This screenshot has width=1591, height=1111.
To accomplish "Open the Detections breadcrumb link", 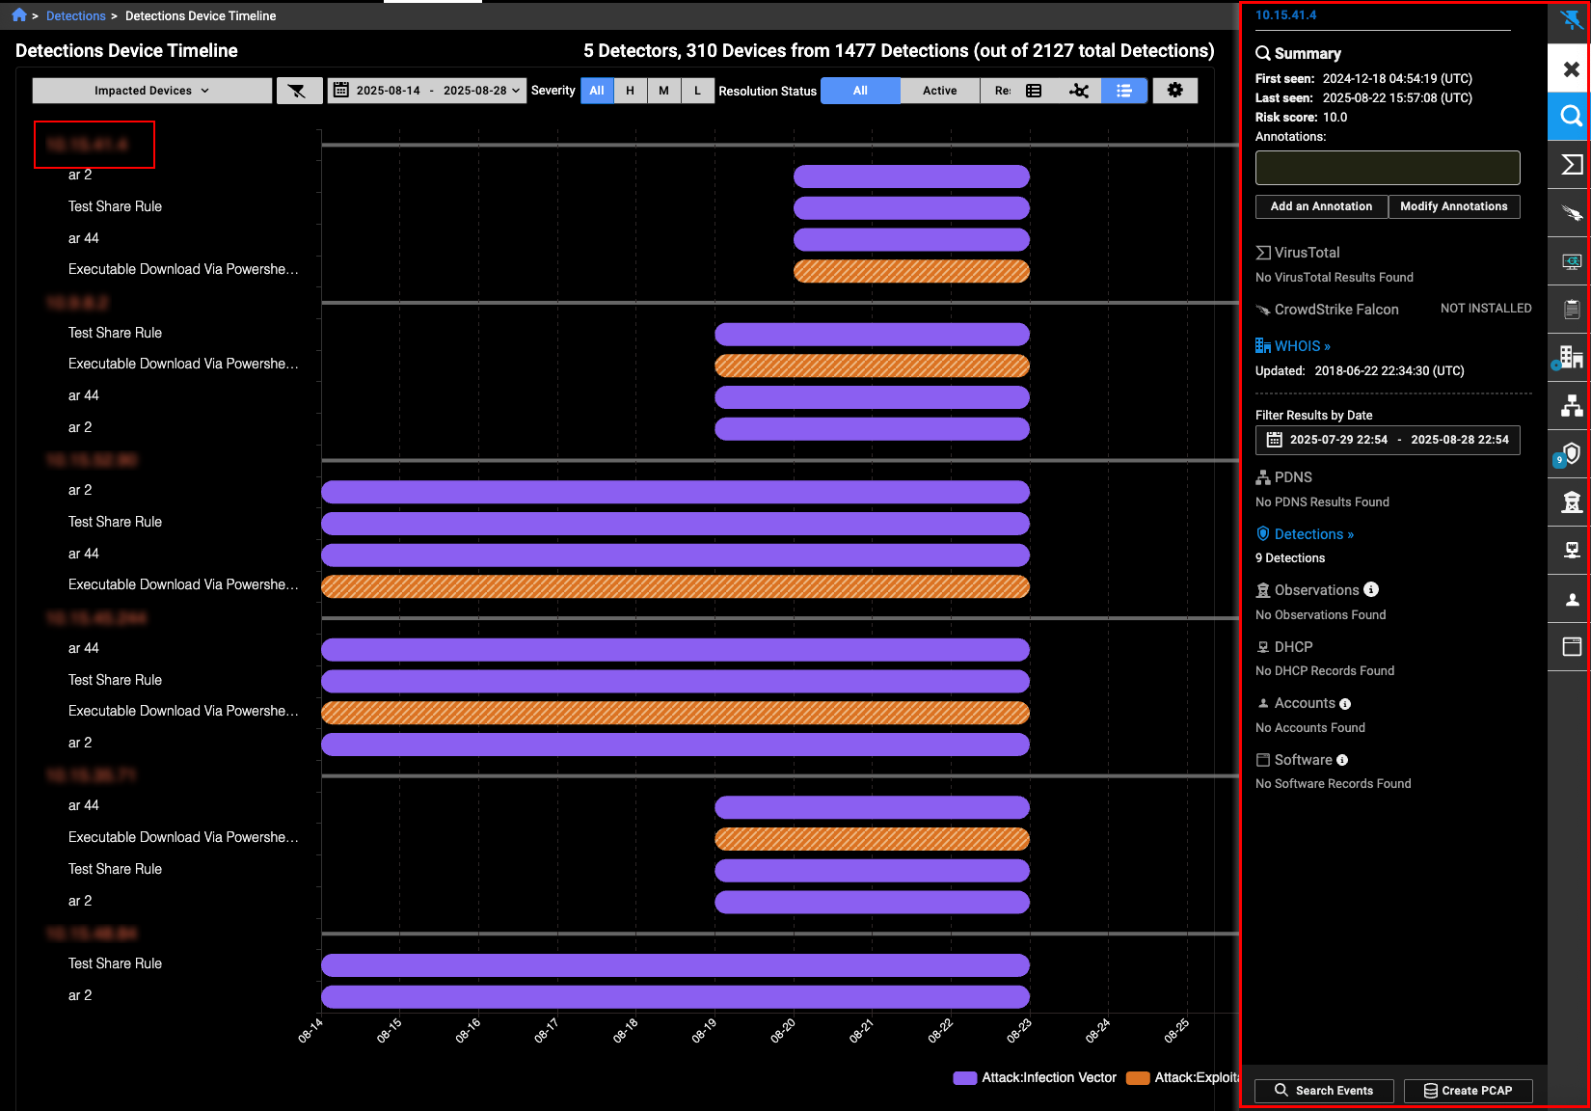I will [76, 15].
